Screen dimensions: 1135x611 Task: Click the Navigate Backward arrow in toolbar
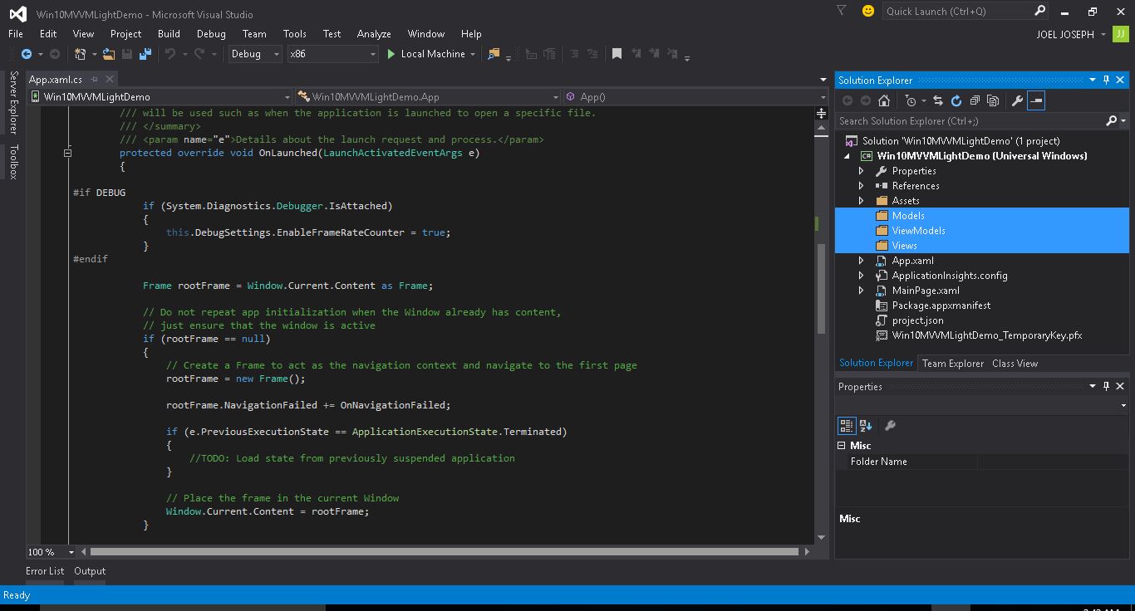click(27, 54)
